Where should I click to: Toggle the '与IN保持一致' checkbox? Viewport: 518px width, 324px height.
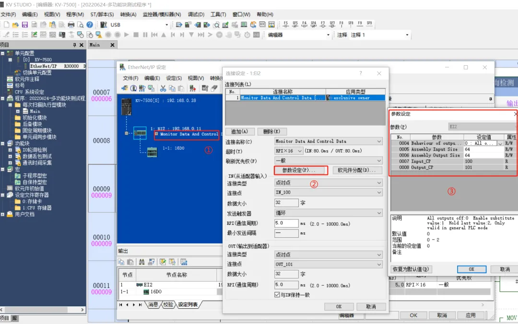pyautogui.click(x=277, y=294)
